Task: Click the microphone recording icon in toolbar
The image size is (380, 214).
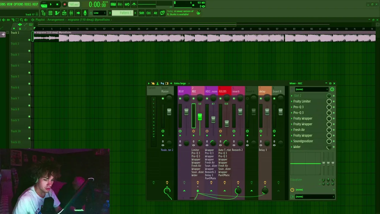Action: [x=85, y=13]
